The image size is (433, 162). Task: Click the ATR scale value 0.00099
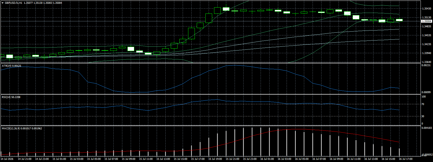point(426,92)
